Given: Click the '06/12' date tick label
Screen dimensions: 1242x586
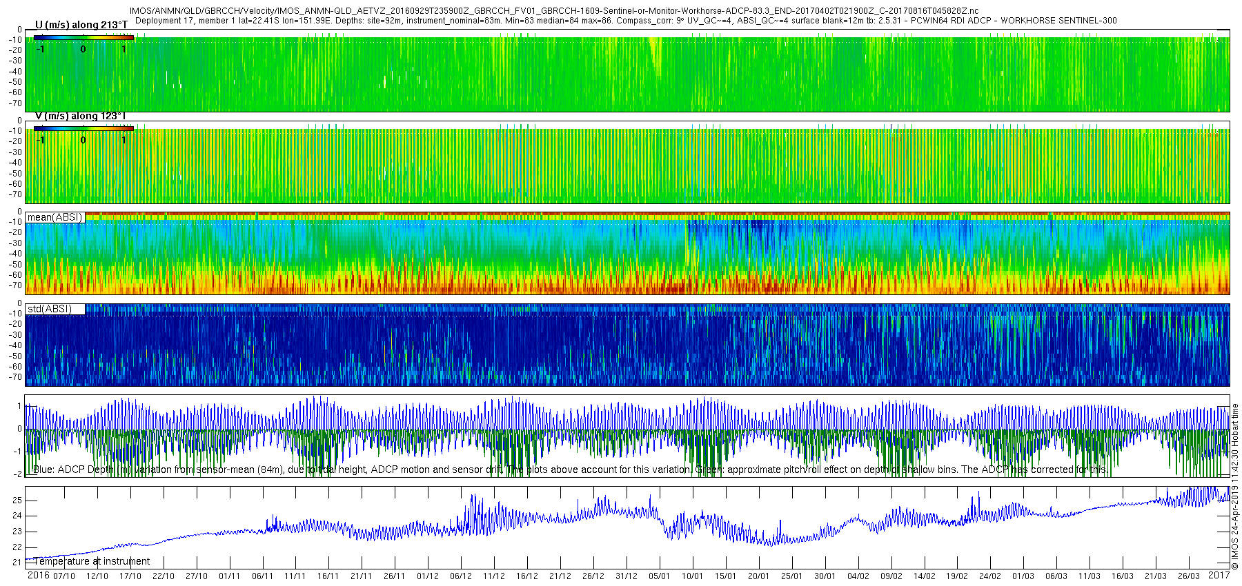Looking at the screenshot, I should pyautogui.click(x=461, y=576).
